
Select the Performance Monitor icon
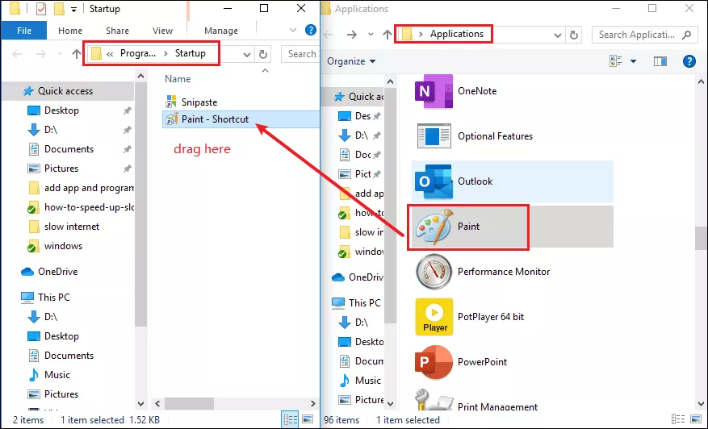tap(434, 272)
